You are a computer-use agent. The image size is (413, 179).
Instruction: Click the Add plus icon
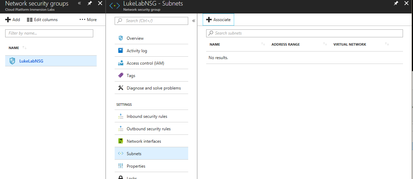point(8,20)
